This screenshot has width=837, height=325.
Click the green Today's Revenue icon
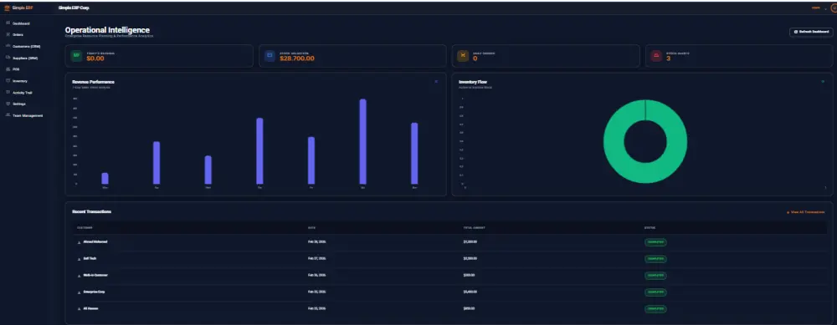click(x=77, y=56)
